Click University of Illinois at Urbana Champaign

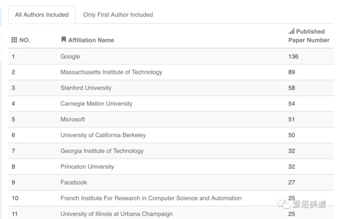coord(116,214)
